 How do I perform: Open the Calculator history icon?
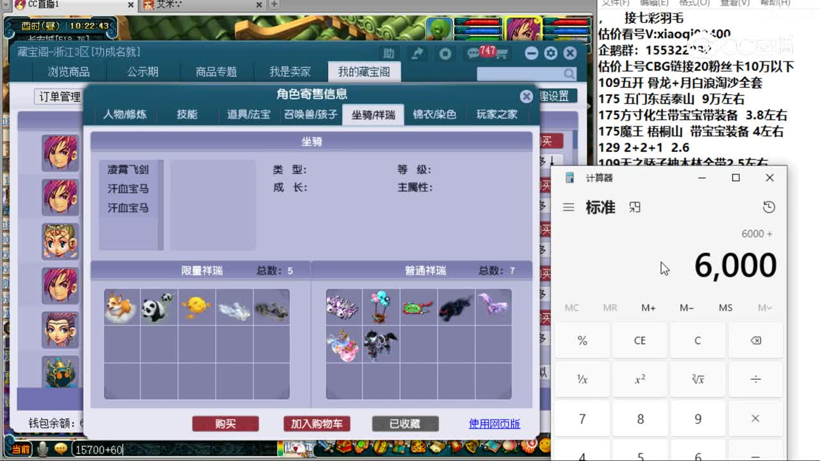(769, 207)
